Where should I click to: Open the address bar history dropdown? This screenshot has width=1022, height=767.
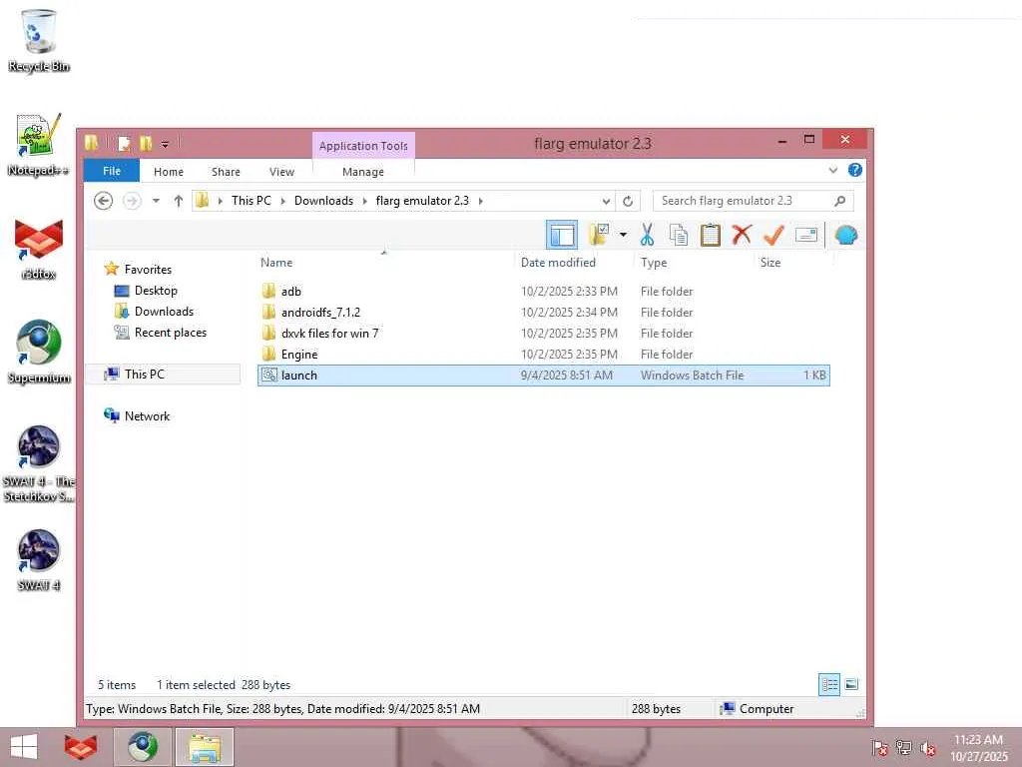606,201
